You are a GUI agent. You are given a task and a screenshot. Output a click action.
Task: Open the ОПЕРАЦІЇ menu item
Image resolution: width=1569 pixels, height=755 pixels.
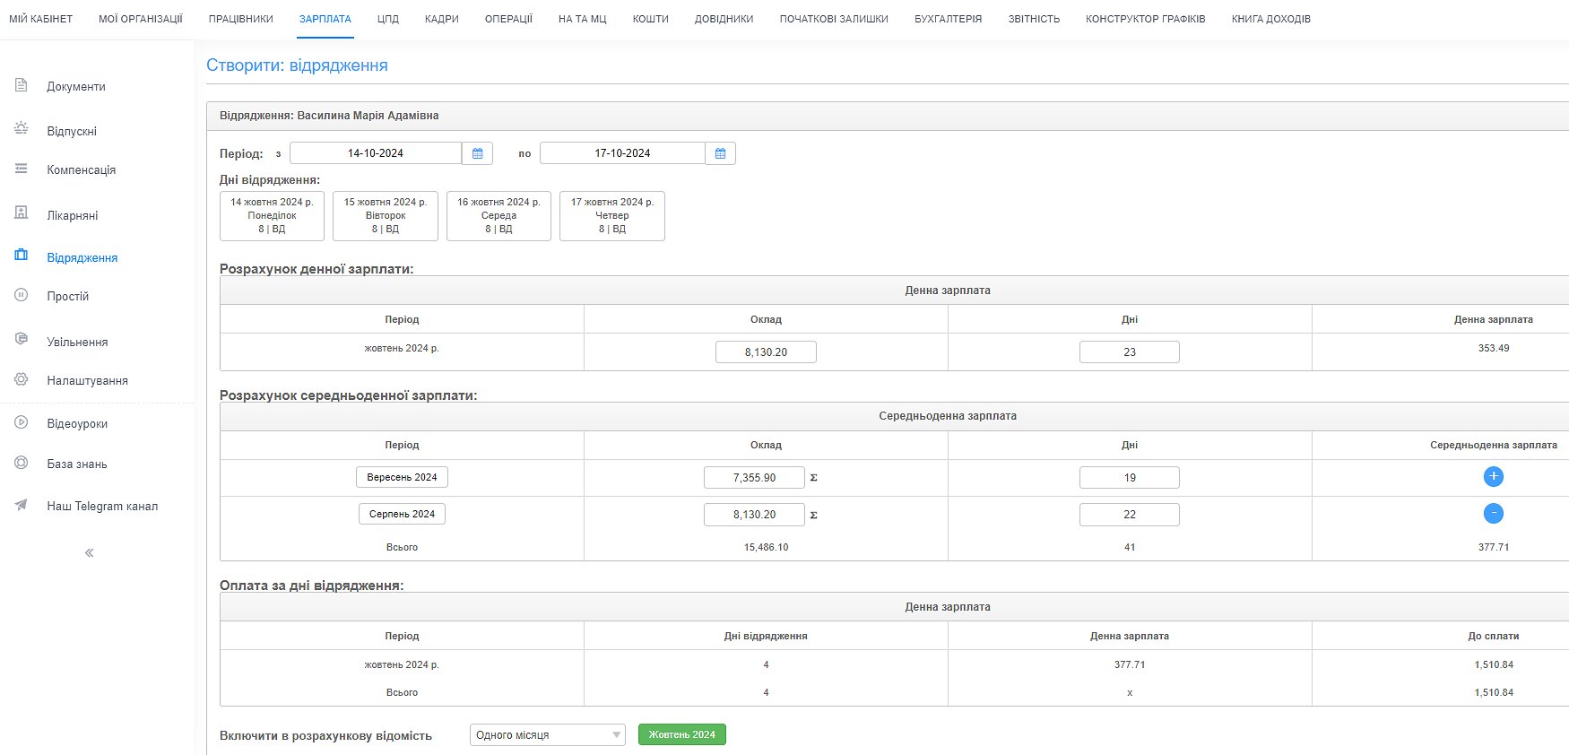tap(508, 19)
